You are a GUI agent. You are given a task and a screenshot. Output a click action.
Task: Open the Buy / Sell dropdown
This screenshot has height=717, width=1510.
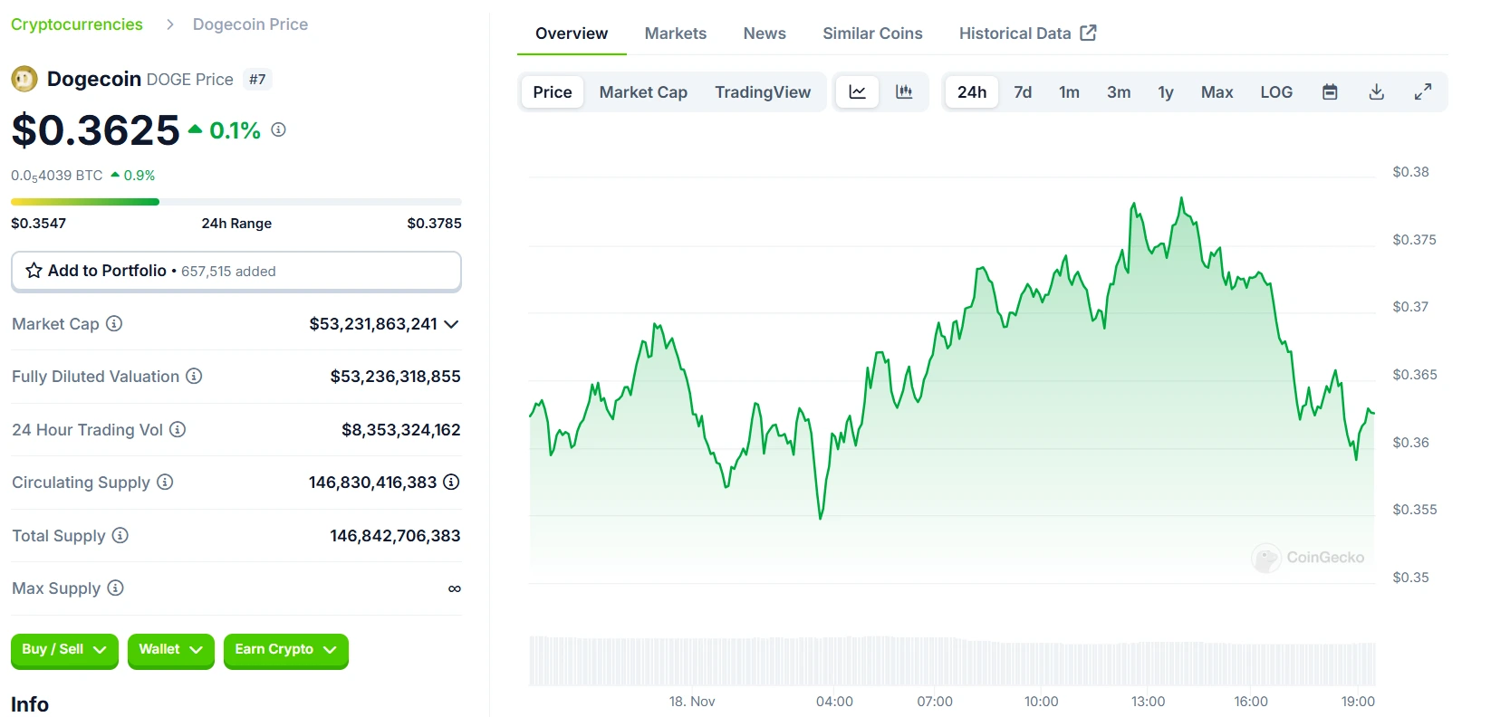[x=64, y=650]
